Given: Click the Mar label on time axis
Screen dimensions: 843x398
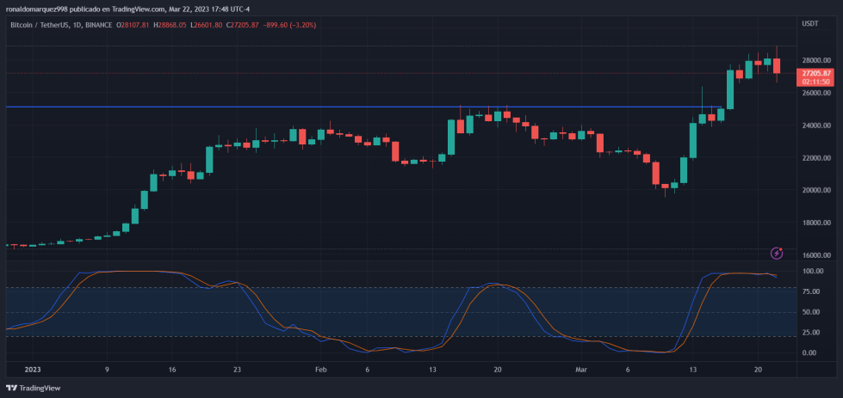Looking at the screenshot, I should pos(581,369).
